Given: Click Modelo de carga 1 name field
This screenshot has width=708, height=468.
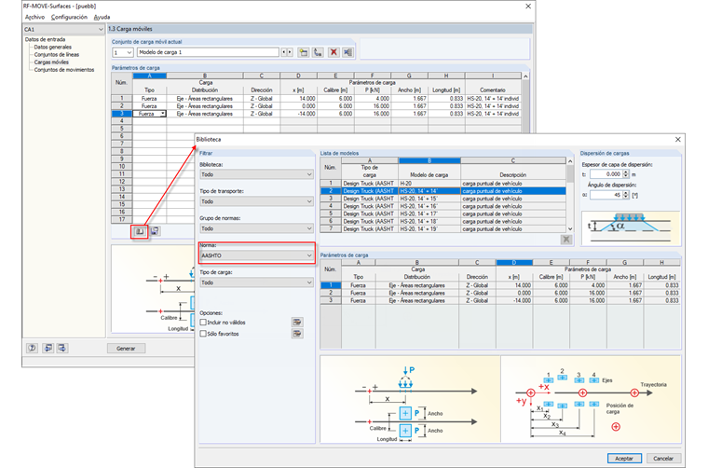Looking at the screenshot, I should coord(208,52).
